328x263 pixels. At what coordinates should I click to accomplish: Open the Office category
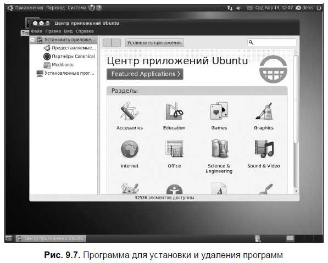coord(174,154)
